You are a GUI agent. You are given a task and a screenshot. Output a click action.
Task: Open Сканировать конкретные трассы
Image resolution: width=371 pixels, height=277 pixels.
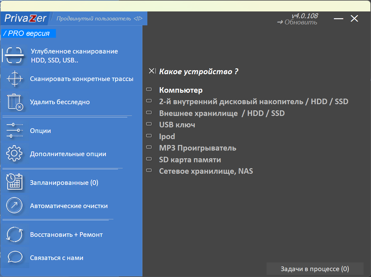[x=82, y=79]
